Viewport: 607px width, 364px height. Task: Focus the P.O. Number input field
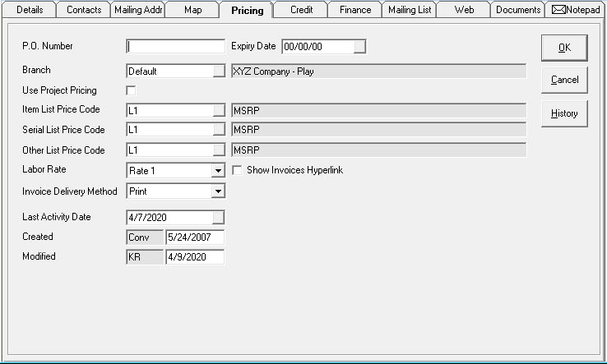175,46
